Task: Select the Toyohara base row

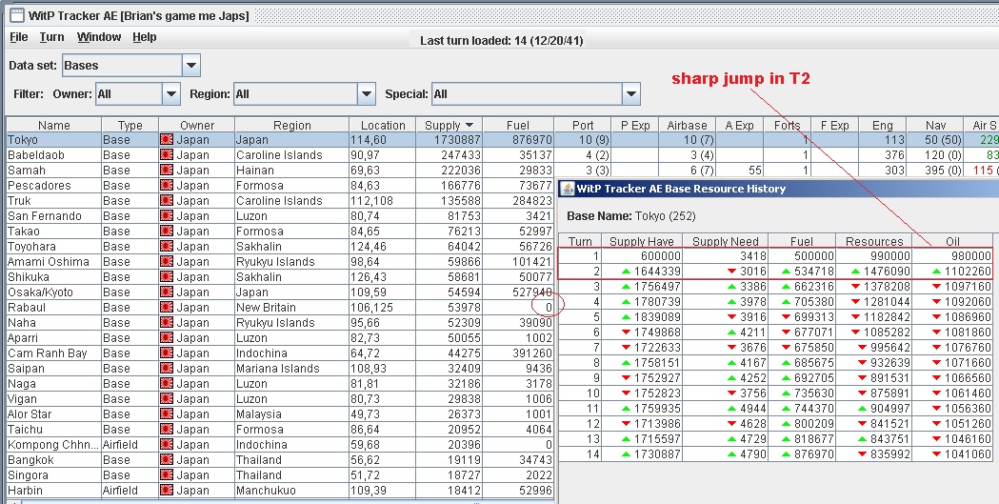Action: [x=280, y=247]
